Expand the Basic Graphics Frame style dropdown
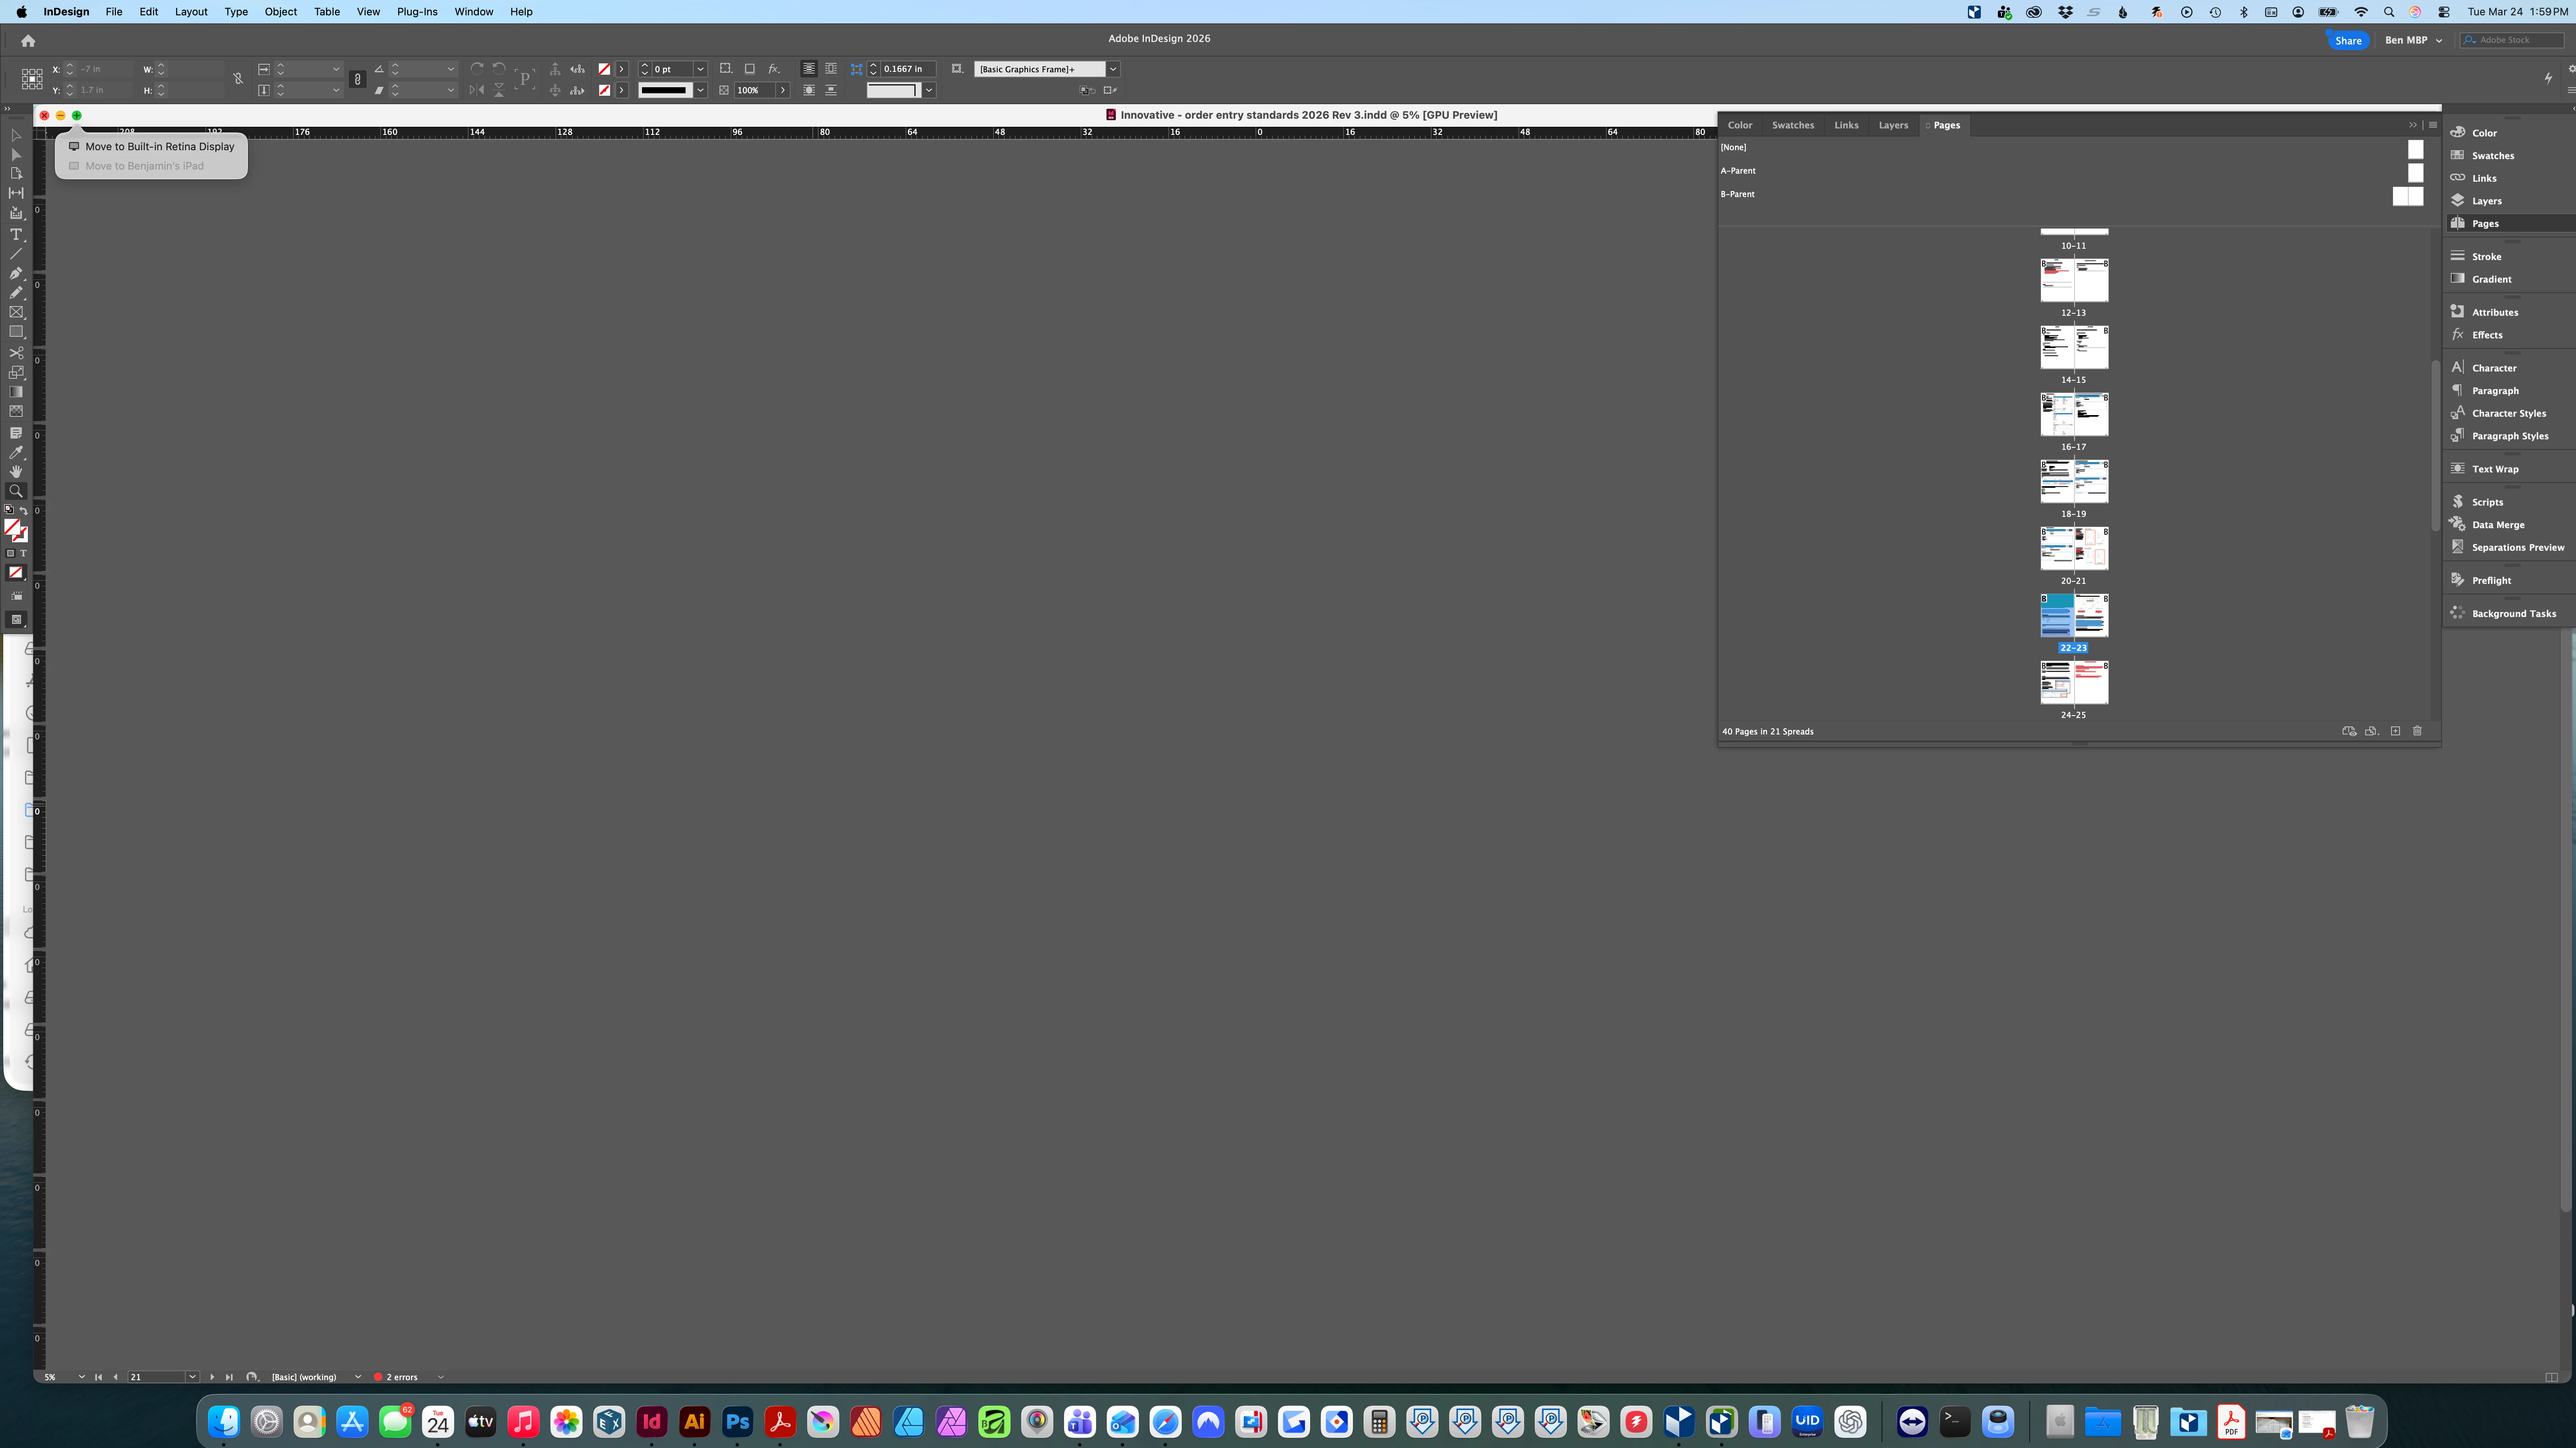The width and height of the screenshot is (2576, 1448). (1113, 69)
